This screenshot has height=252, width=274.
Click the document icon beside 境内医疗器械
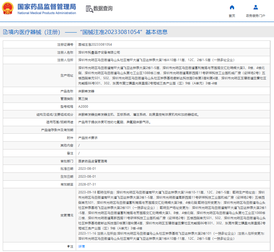coord(5,32)
